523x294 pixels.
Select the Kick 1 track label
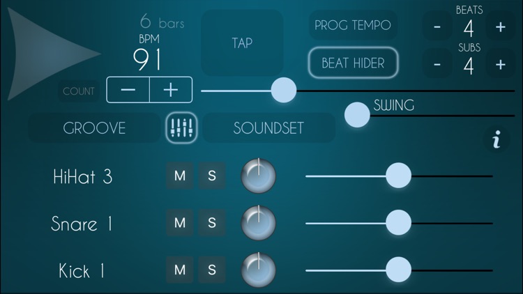click(x=82, y=271)
